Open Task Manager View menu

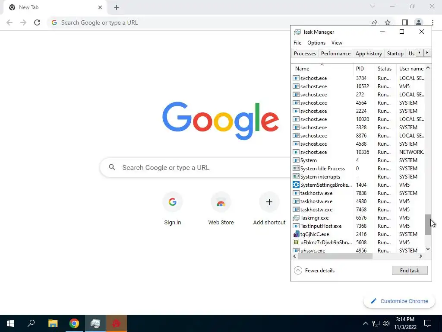[x=337, y=43]
